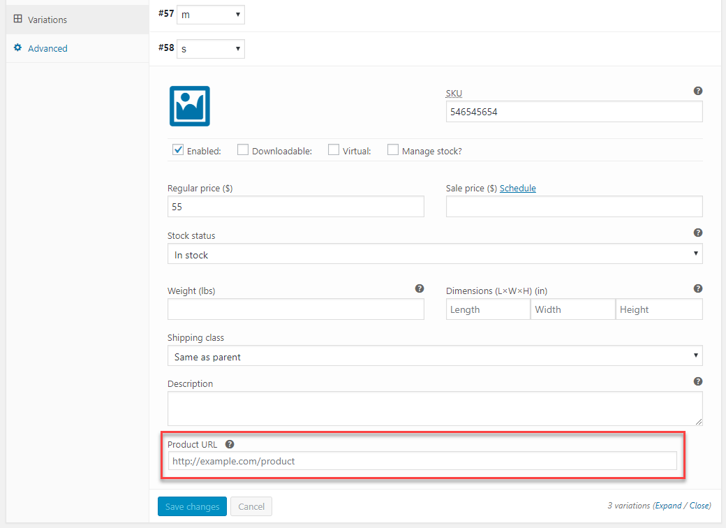This screenshot has width=726, height=528.
Task: Click the Close variations link
Action: 699,506
